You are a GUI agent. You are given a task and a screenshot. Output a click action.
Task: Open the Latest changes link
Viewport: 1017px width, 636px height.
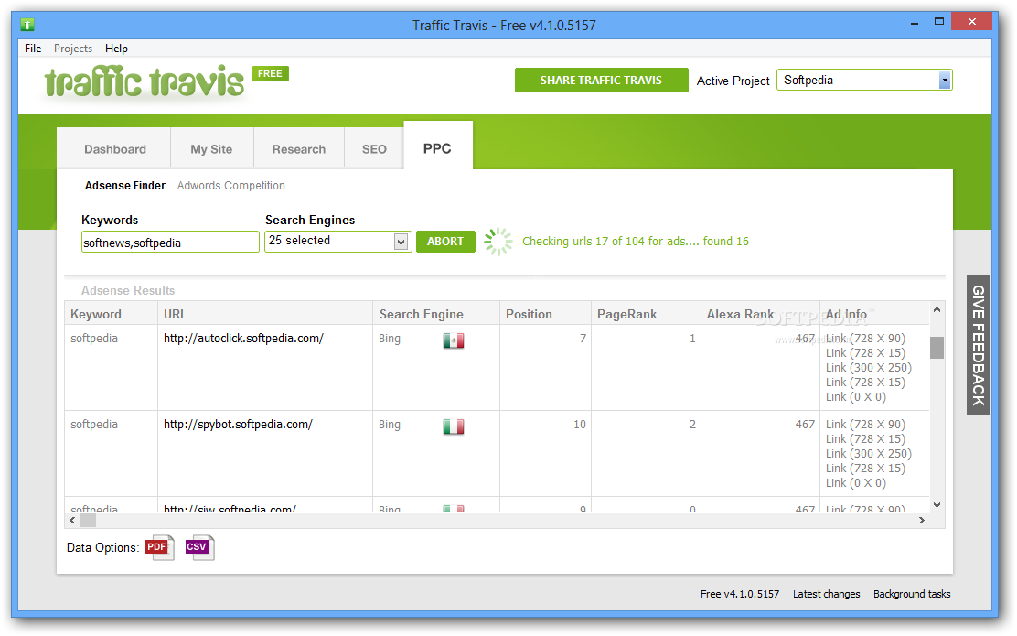coord(827,594)
